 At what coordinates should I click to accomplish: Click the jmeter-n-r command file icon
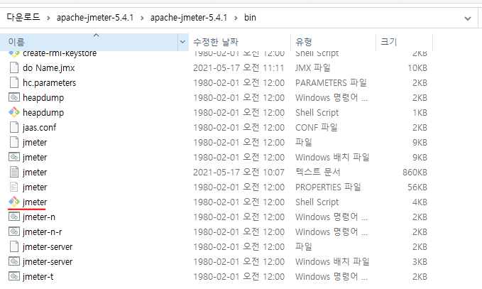[x=14, y=231]
